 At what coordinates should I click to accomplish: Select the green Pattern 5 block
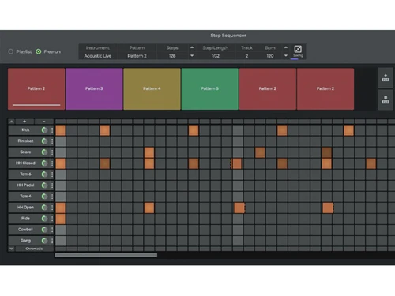[210, 88]
